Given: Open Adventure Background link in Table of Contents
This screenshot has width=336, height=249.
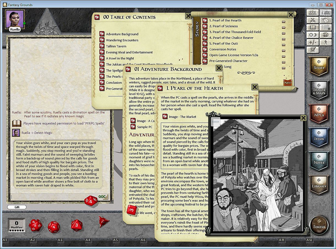Looking at the screenshot, I should coord(122,34).
